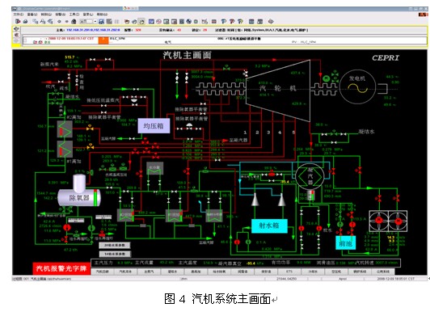Select the 均压箱 box in the diagram
The height and width of the screenshot is (312, 430).
pos(154,126)
